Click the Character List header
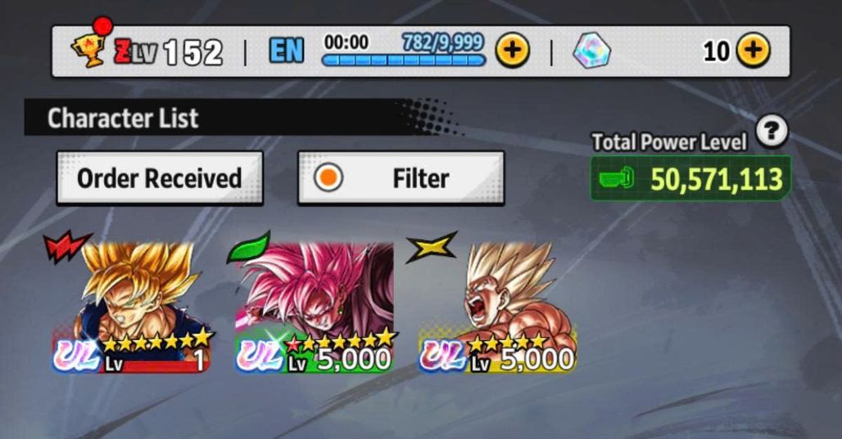The height and width of the screenshot is (439, 842). click(x=123, y=118)
